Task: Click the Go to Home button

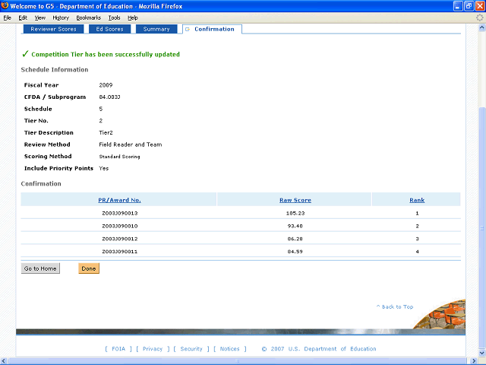Action: [40, 268]
